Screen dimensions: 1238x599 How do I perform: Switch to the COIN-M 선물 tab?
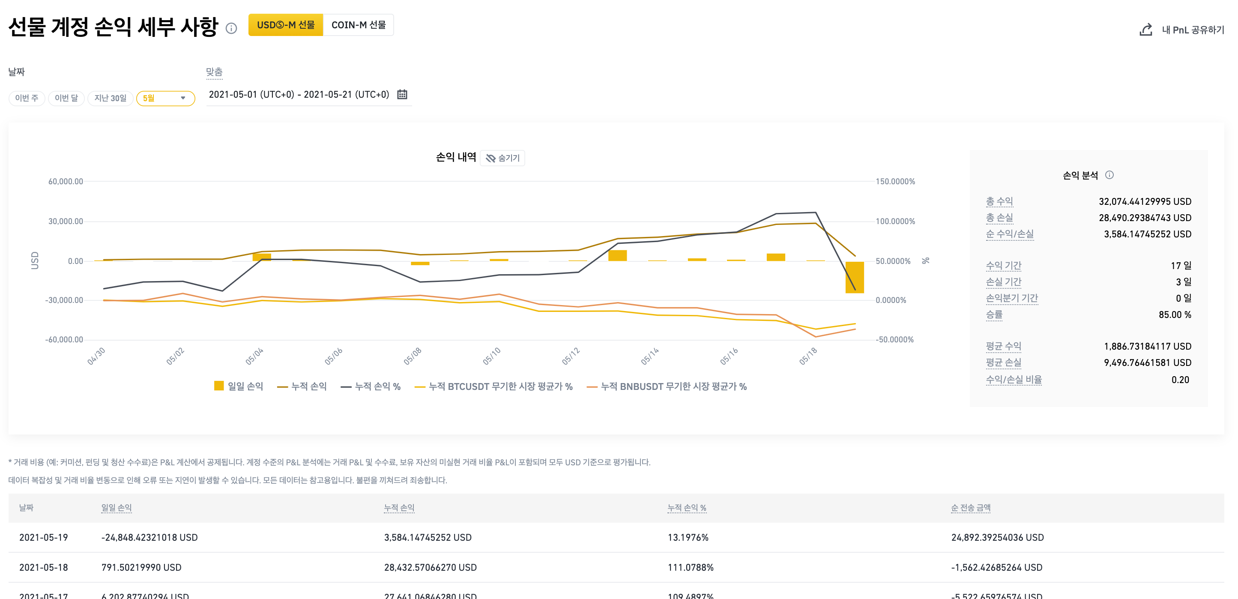(358, 25)
